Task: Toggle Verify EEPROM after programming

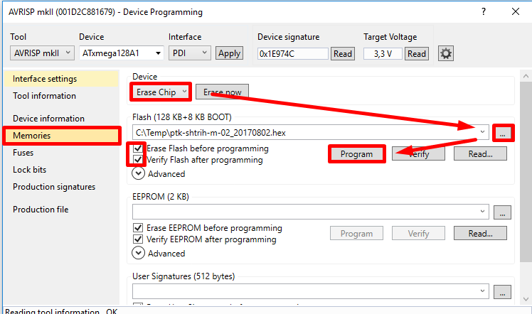Action: 139,239
